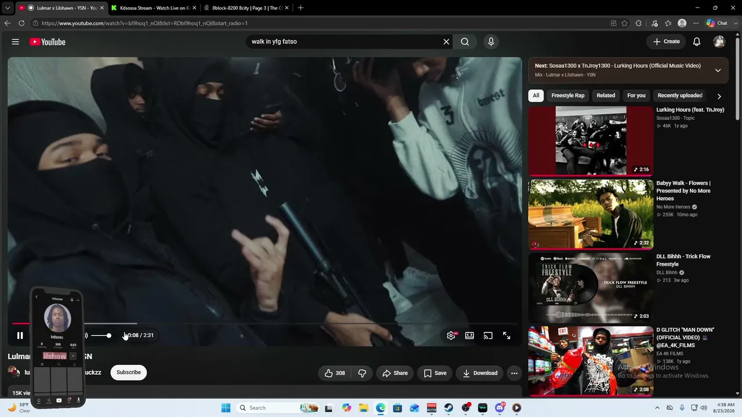The height and width of the screenshot is (417, 742).
Task: Show more filter chips with the arrow
Action: [x=719, y=96]
